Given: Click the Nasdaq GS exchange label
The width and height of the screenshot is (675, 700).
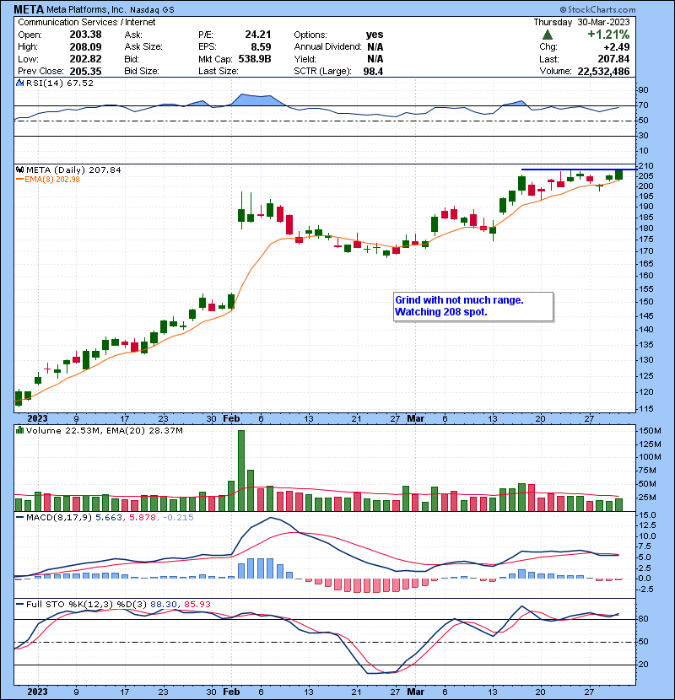Looking at the screenshot, I should tap(153, 10).
